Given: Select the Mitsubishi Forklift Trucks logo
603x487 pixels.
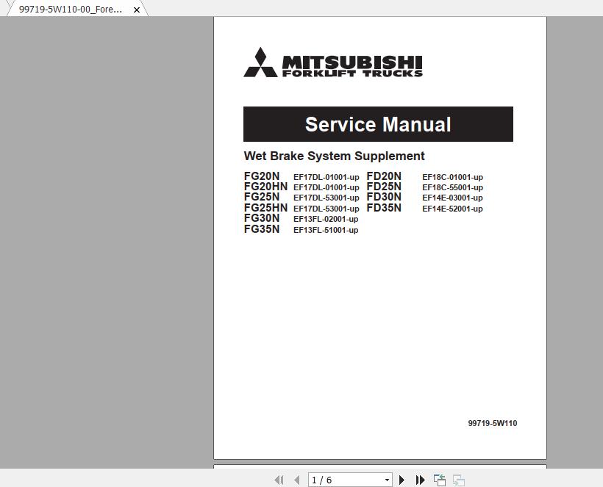Looking at the screenshot, I should pyautogui.click(x=333, y=63).
